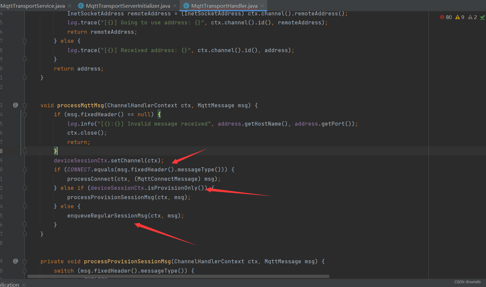
Task: Click 'return address;' statement
Action: pyautogui.click(x=79, y=68)
